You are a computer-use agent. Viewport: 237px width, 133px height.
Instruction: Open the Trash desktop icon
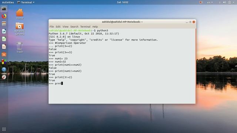(x=20, y=48)
